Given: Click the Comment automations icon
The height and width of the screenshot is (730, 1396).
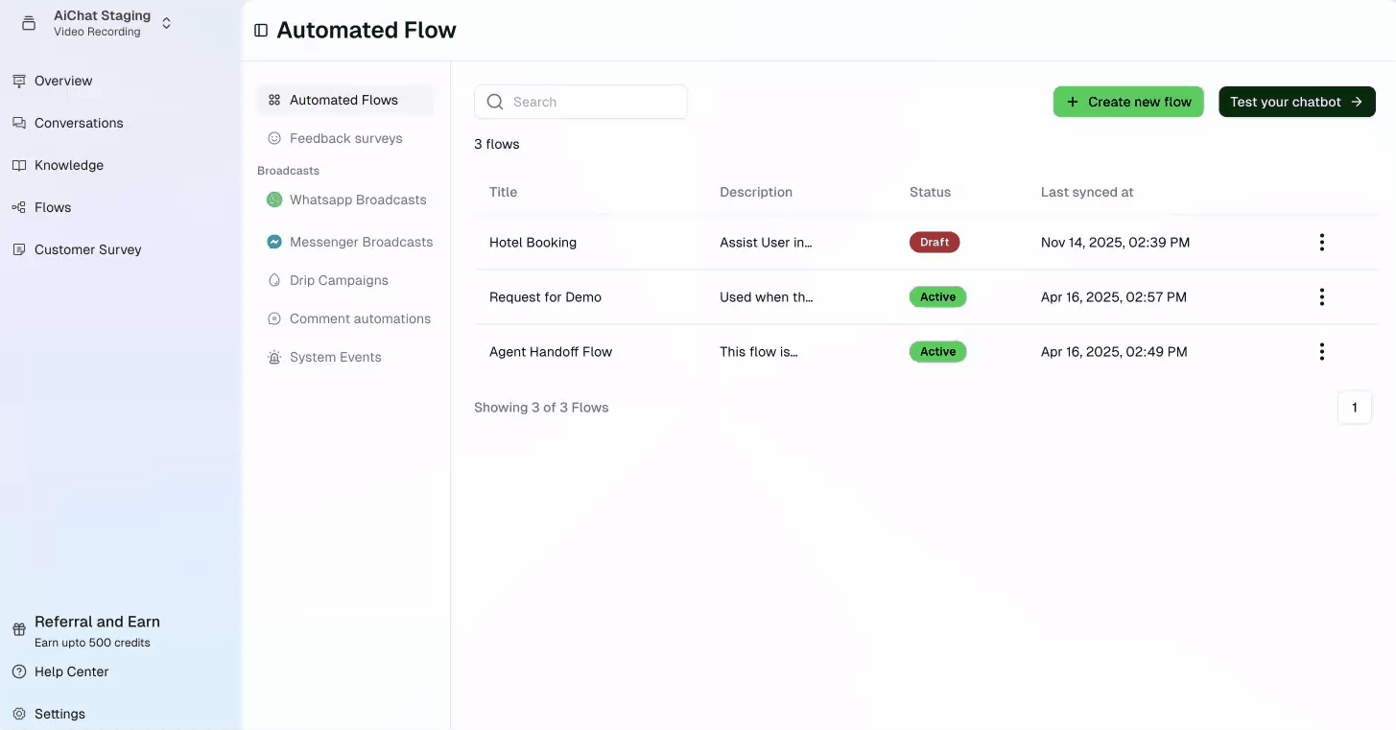Looking at the screenshot, I should pyautogui.click(x=274, y=318).
